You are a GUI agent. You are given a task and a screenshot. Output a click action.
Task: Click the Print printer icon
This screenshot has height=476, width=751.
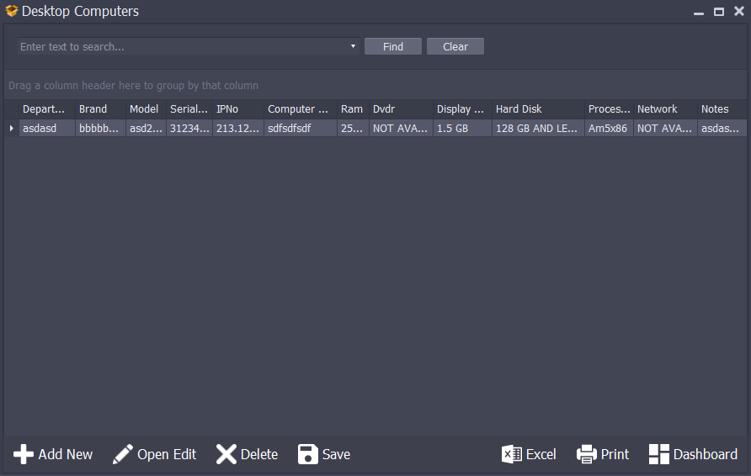click(x=587, y=454)
